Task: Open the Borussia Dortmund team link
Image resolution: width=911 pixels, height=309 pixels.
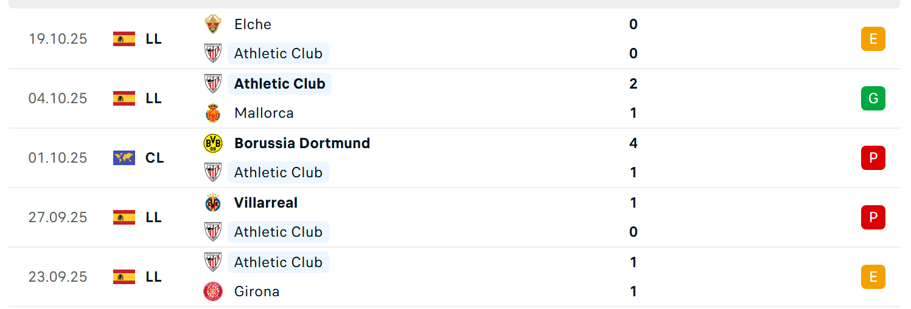Action: [302, 143]
